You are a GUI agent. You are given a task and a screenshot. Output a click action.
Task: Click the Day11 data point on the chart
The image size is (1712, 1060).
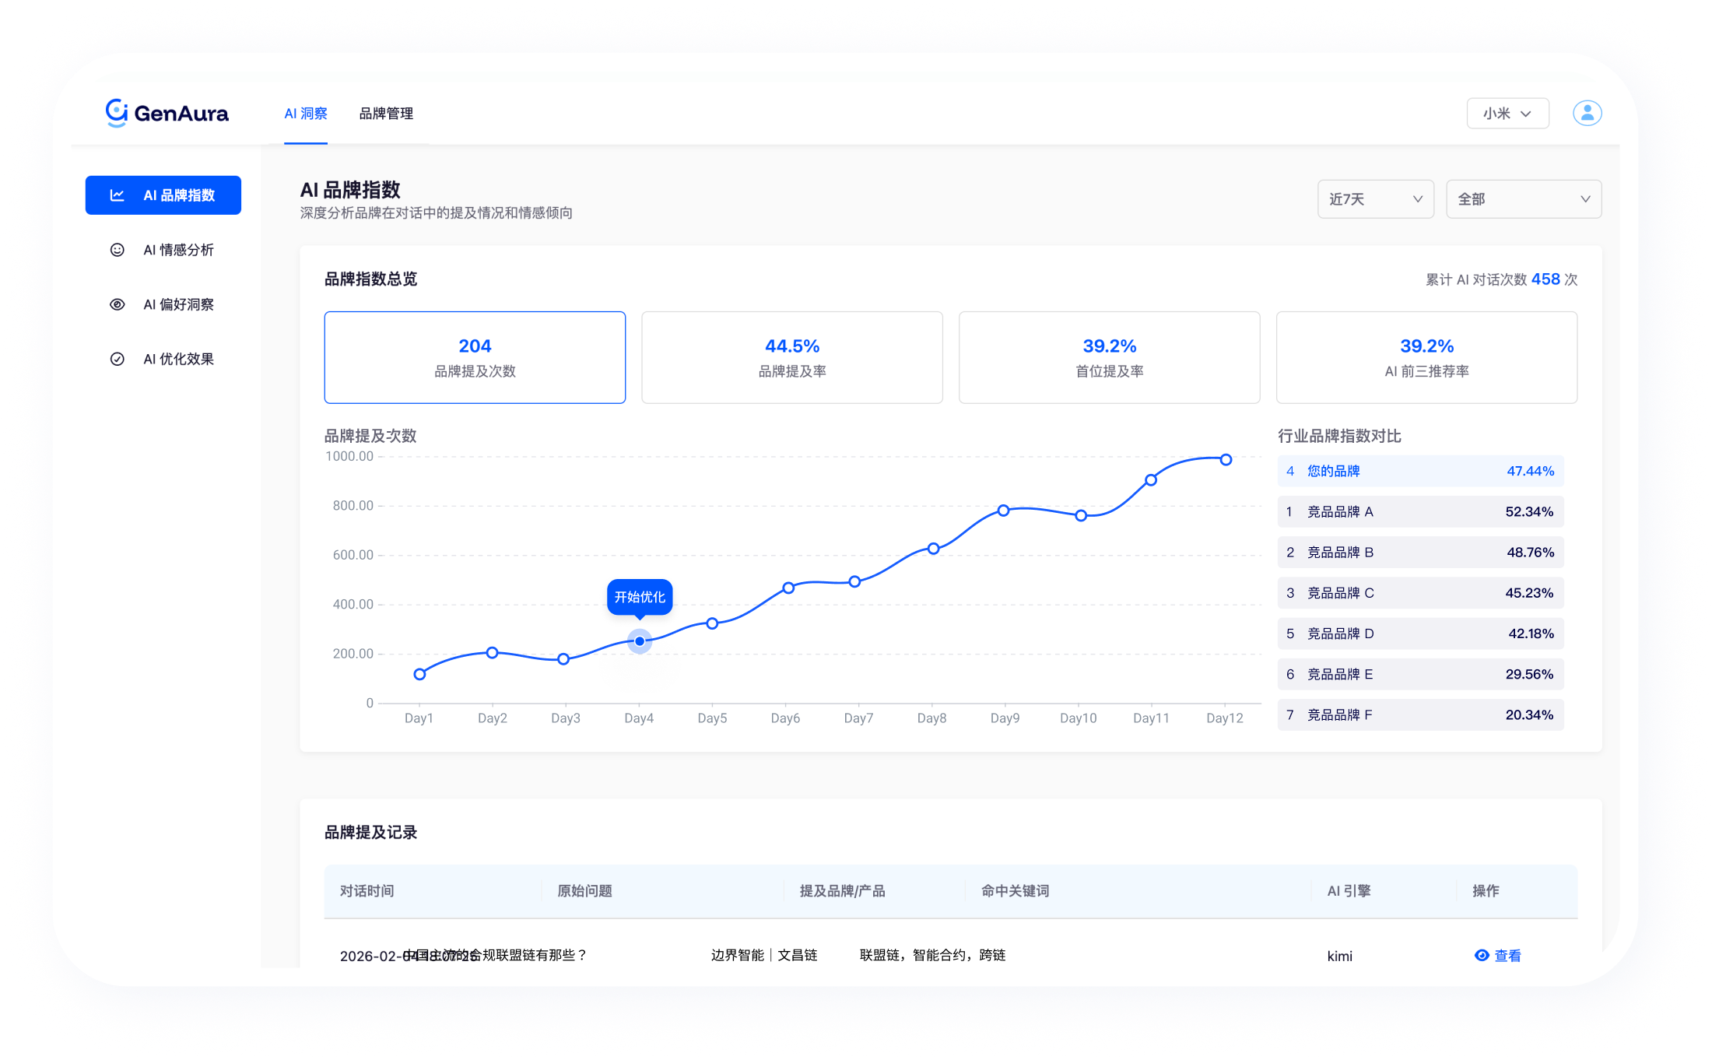tap(1151, 480)
